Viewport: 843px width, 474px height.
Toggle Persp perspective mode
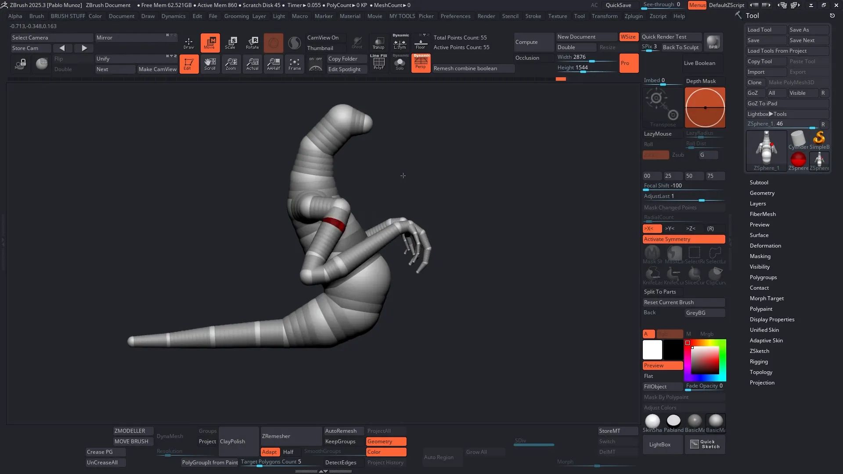click(421, 63)
